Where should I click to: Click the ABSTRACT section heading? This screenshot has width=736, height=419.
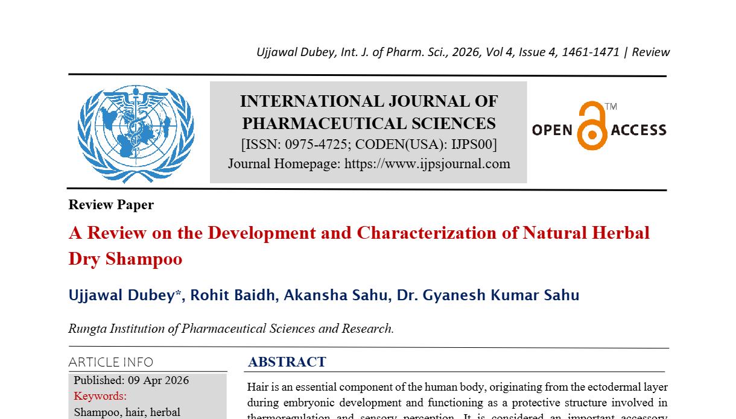click(x=286, y=362)
